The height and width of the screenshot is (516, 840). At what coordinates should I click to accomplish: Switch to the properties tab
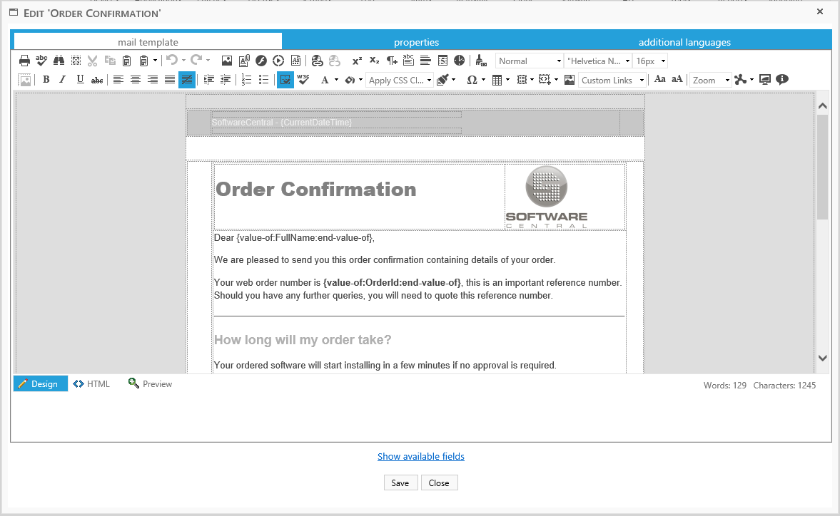416,42
